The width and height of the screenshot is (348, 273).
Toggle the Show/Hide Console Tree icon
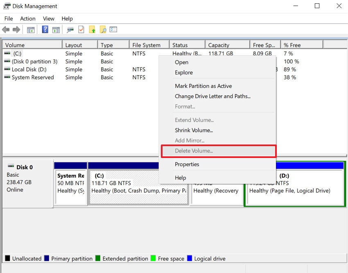tap(30, 29)
